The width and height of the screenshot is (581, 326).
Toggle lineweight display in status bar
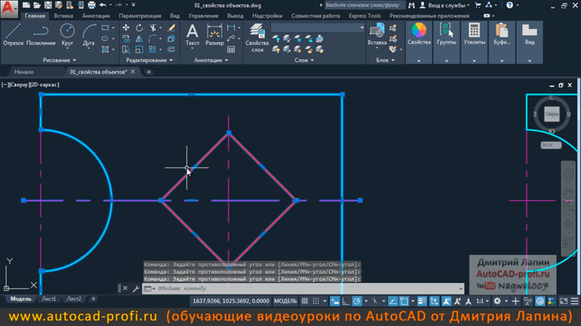click(x=421, y=301)
